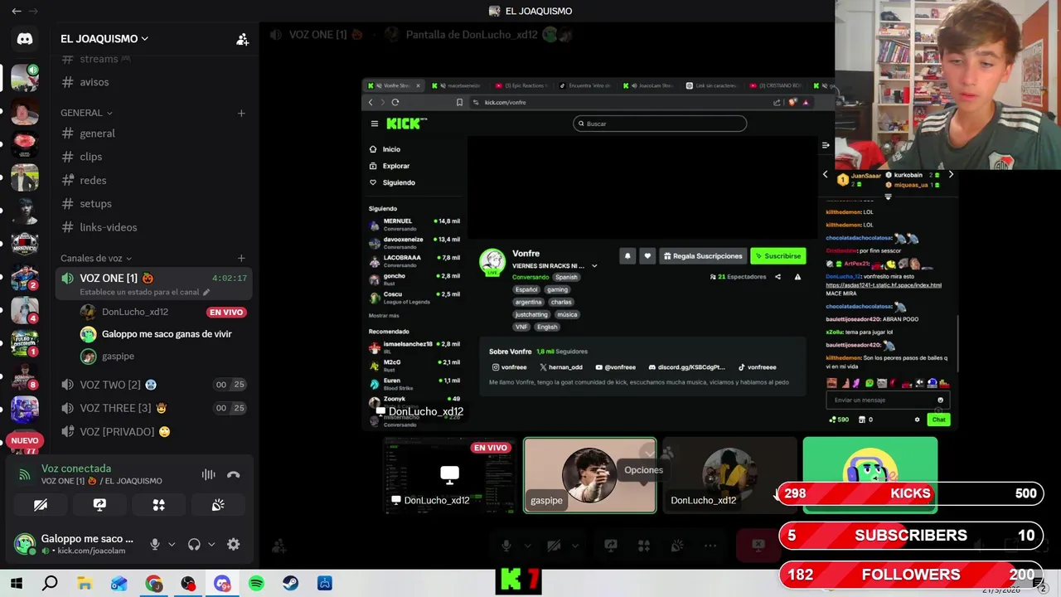Open Discord home direct messages icon
Image resolution: width=1061 pixels, height=597 pixels.
click(x=25, y=39)
